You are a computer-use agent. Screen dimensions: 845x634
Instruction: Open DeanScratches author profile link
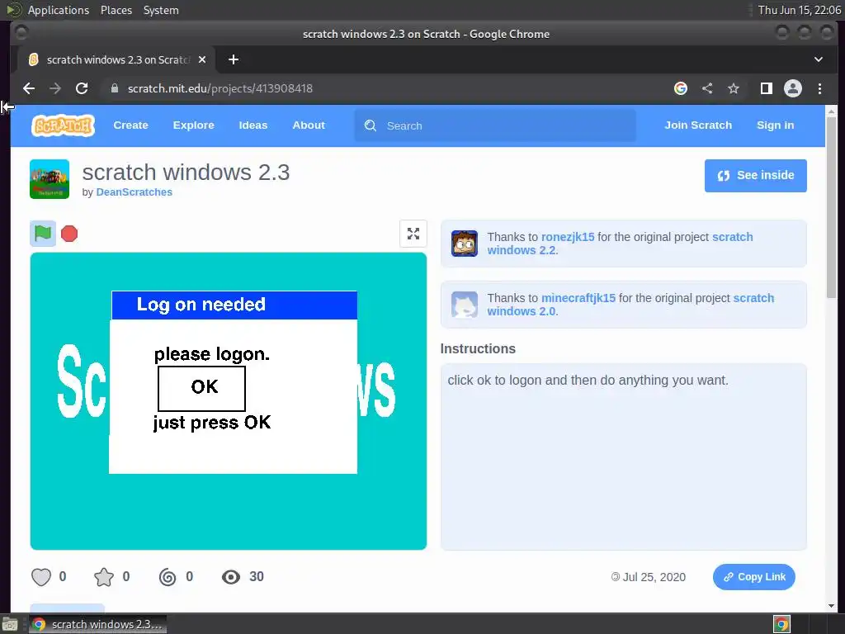click(135, 192)
